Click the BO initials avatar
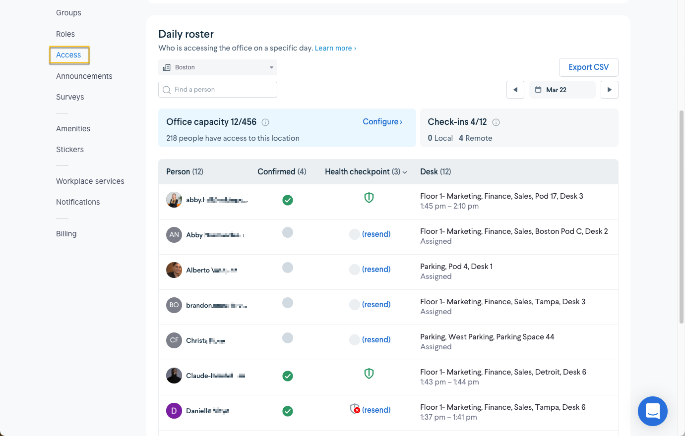Image resolution: width=685 pixels, height=436 pixels. 174,305
